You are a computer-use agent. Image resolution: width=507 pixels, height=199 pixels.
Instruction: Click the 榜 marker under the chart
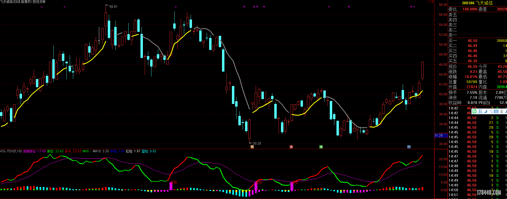click(252, 147)
